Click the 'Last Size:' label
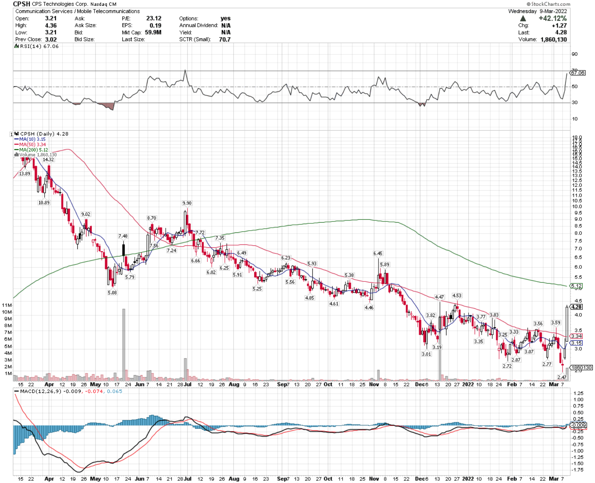Image resolution: width=595 pixels, height=483 pixels. tap(133, 39)
